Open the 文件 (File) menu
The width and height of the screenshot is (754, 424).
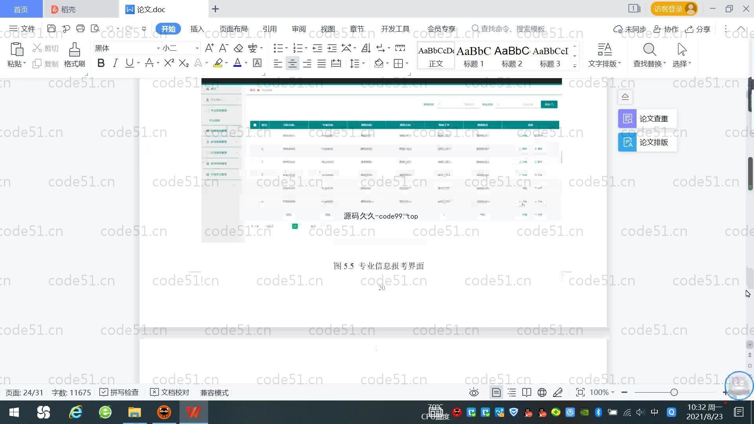click(x=22, y=29)
